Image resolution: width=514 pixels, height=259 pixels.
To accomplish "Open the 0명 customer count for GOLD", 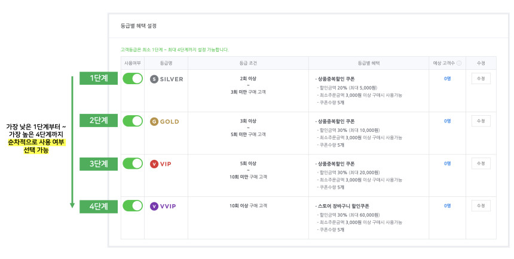I will [448, 121].
